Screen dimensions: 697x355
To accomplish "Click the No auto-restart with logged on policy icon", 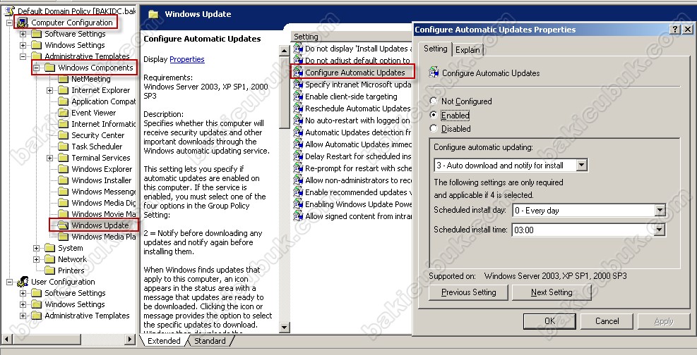I will pos(298,120).
